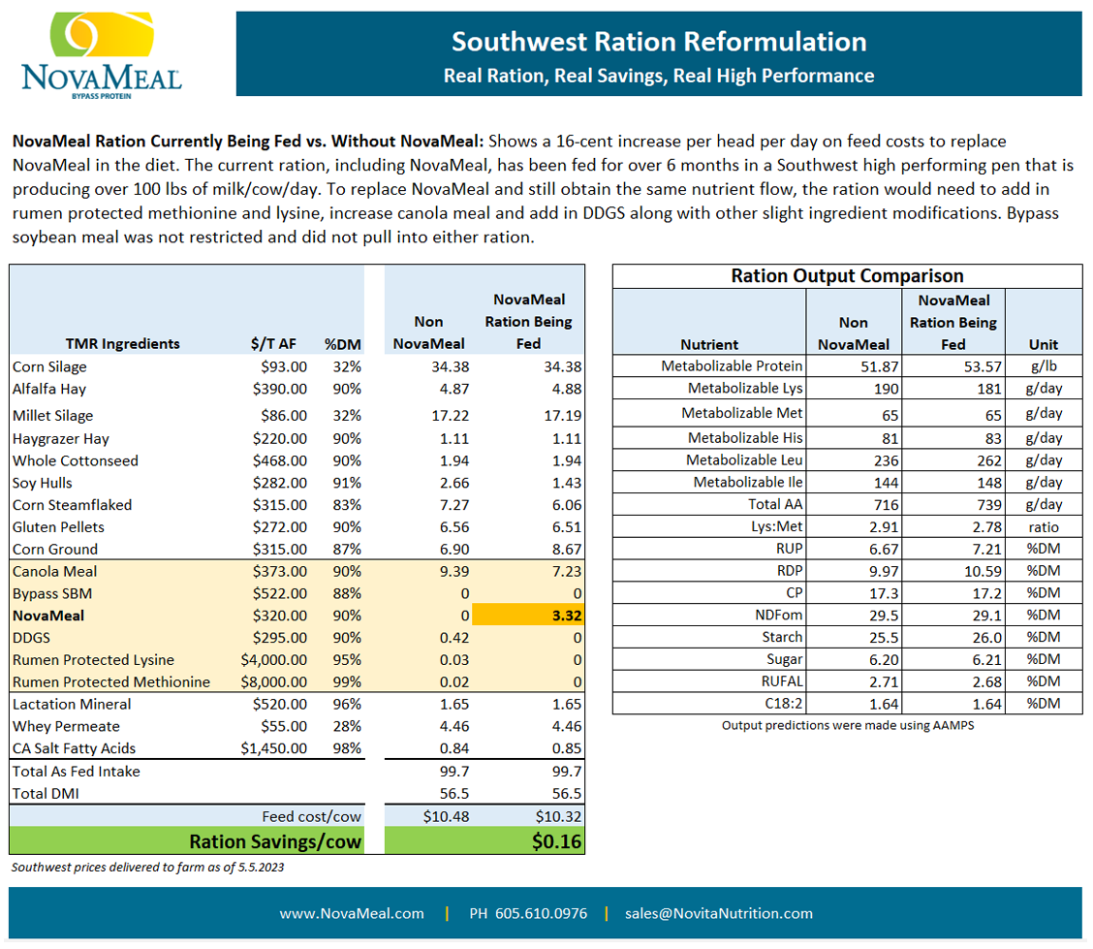Click the Haygrazer Hay ingredient label
Screen dimensions: 1093x949
point(61,438)
